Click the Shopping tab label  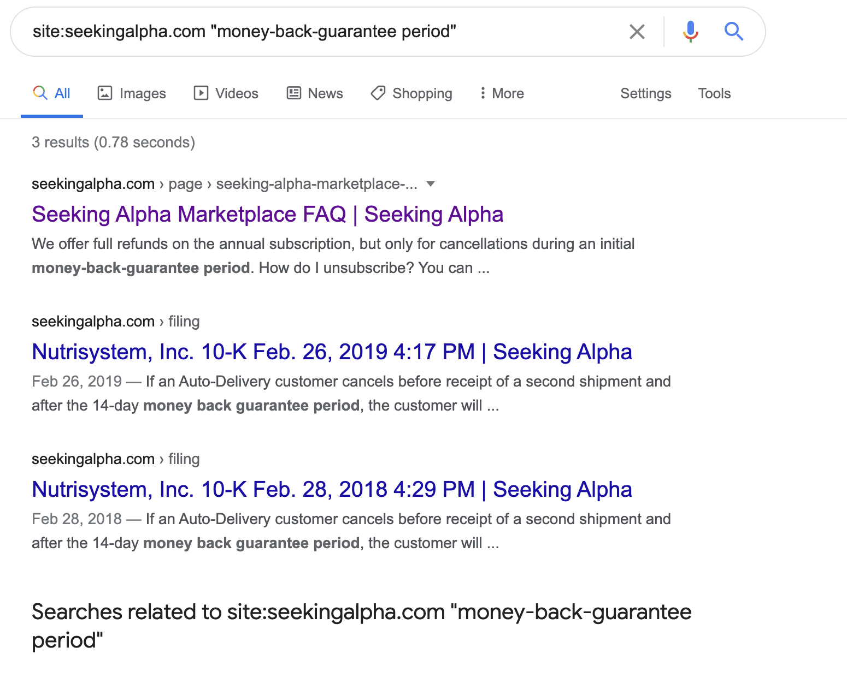pyautogui.click(x=422, y=93)
